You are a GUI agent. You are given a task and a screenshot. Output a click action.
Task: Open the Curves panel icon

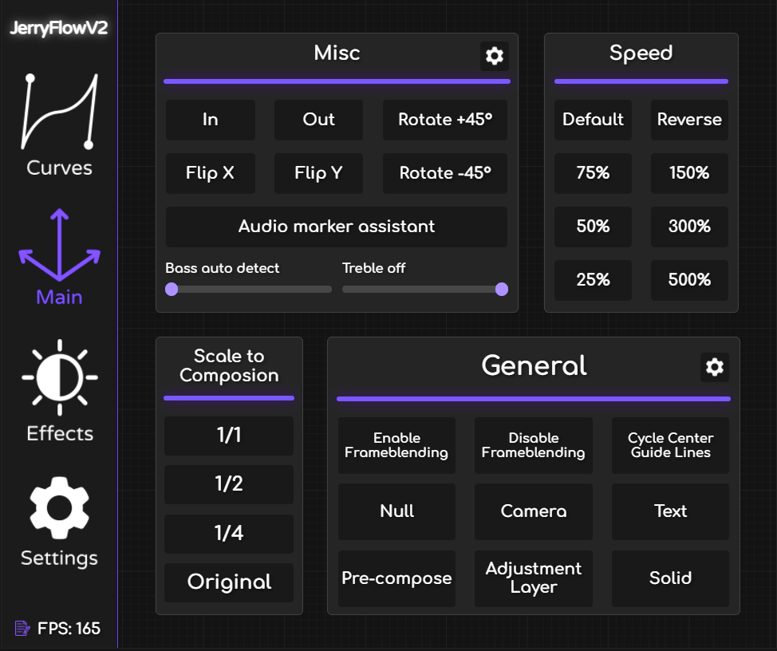point(59,112)
